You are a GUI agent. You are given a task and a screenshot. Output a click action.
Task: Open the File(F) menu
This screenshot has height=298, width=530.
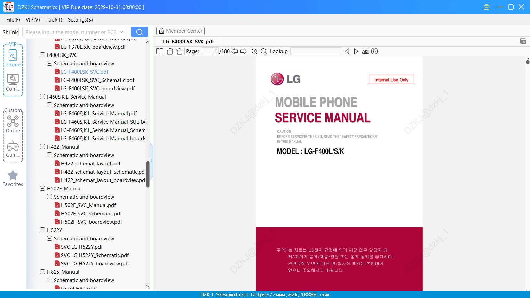click(13, 20)
